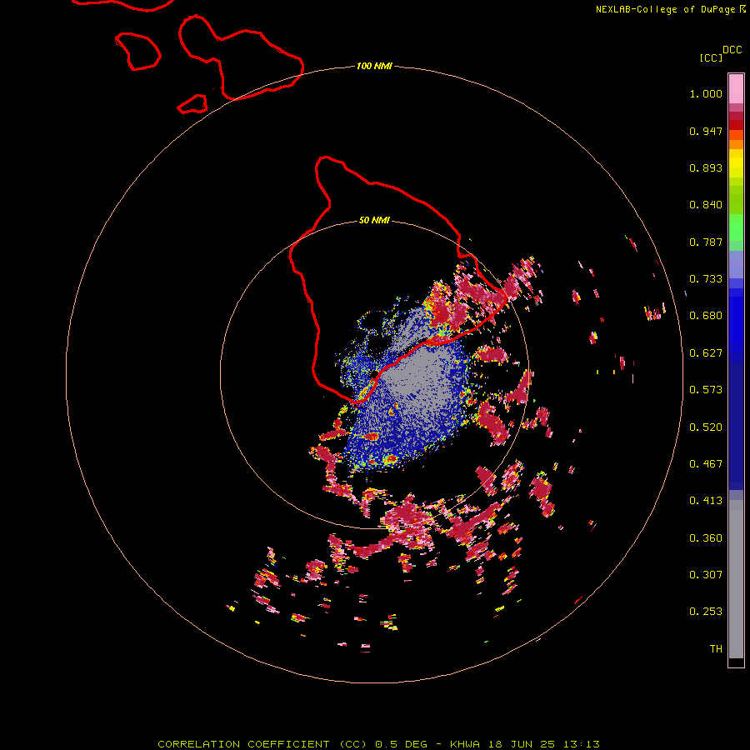The height and width of the screenshot is (750, 750).
Task: Click the 0.573 scale value
Action: pyautogui.click(x=706, y=390)
